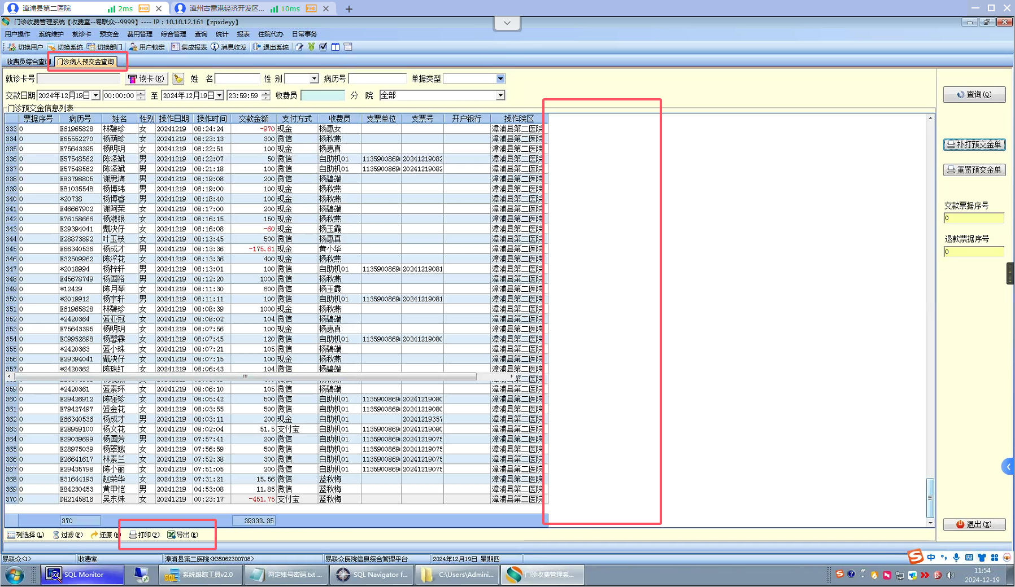Viewport: 1015px width, 587px height.
Task: Click the calendar-style icon ending the toolbar
Action: pos(348,47)
